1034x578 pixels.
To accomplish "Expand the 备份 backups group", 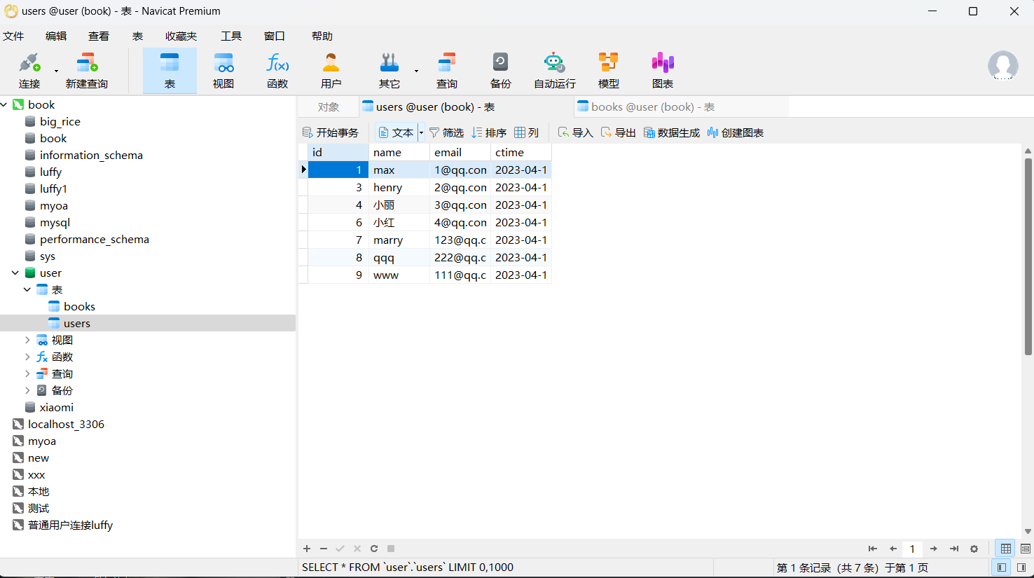I will 27,390.
